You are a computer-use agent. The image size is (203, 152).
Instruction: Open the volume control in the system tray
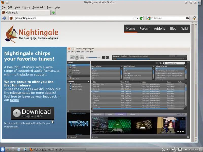tap(168, 150)
